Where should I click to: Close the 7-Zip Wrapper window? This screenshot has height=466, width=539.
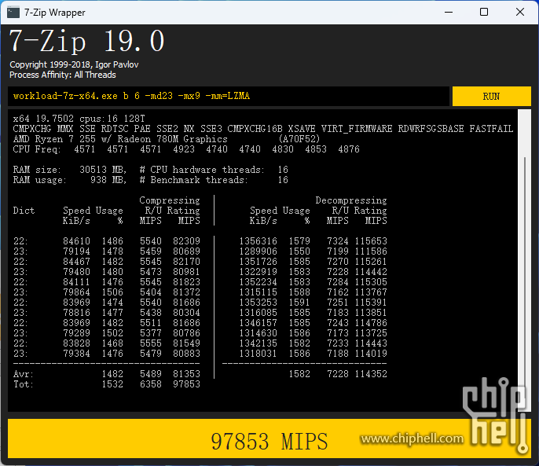coord(519,12)
